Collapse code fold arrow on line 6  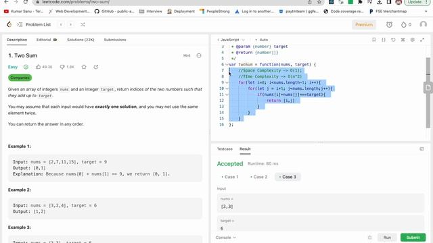(227, 65)
